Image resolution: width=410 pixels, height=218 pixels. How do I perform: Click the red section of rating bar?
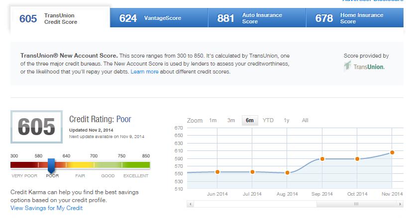24,165
